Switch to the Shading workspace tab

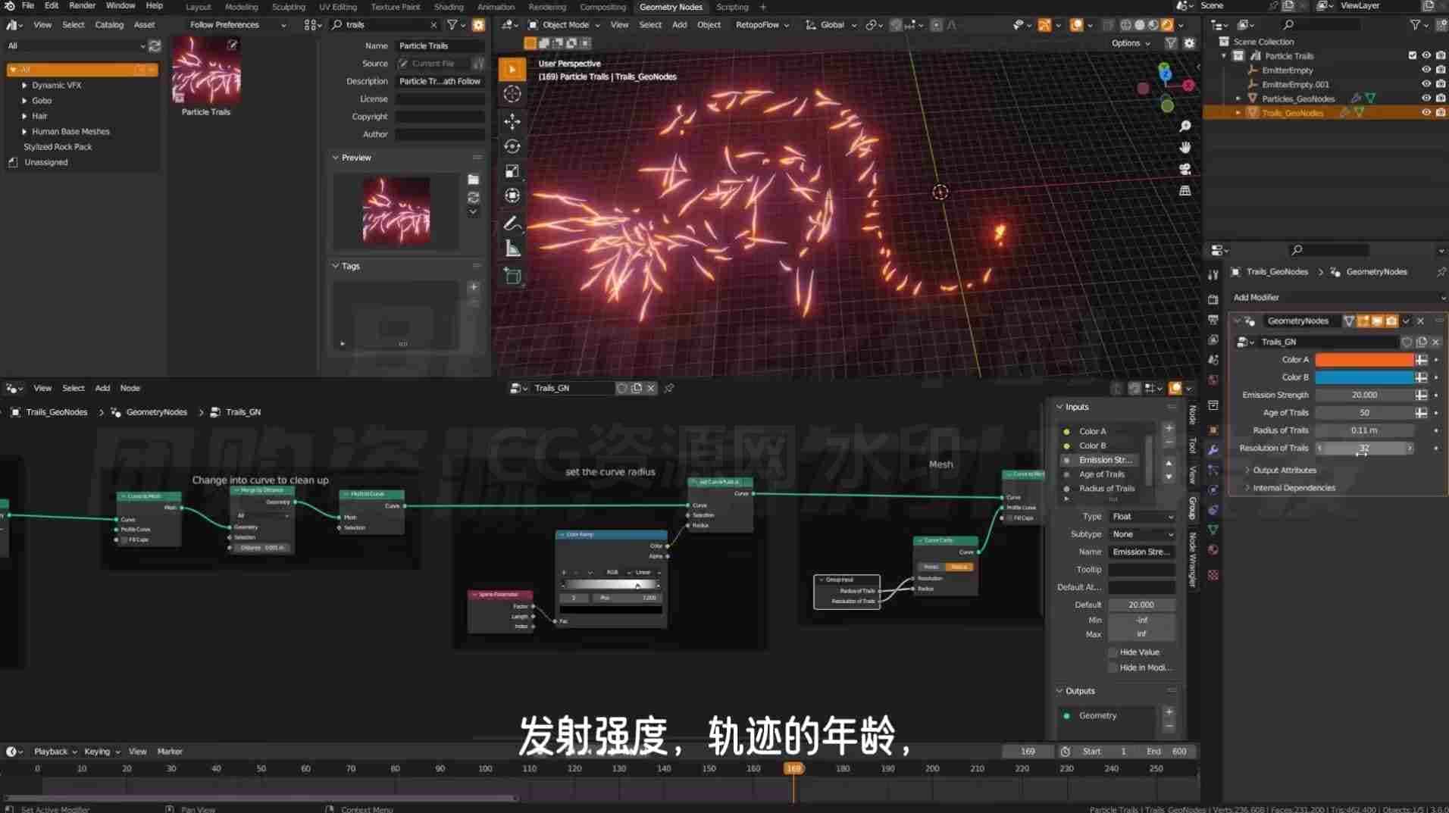pyautogui.click(x=449, y=7)
